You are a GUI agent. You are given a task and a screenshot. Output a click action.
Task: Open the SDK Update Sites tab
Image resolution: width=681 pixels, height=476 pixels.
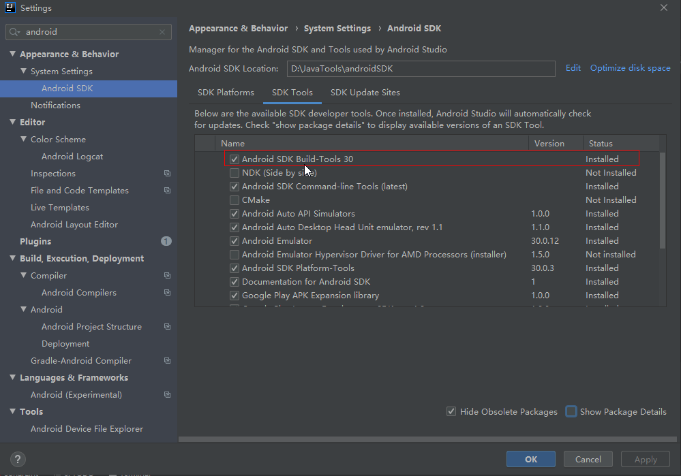coord(365,93)
